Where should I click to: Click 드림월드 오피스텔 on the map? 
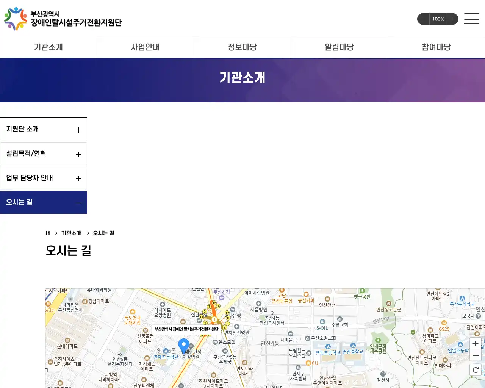(x=297, y=353)
